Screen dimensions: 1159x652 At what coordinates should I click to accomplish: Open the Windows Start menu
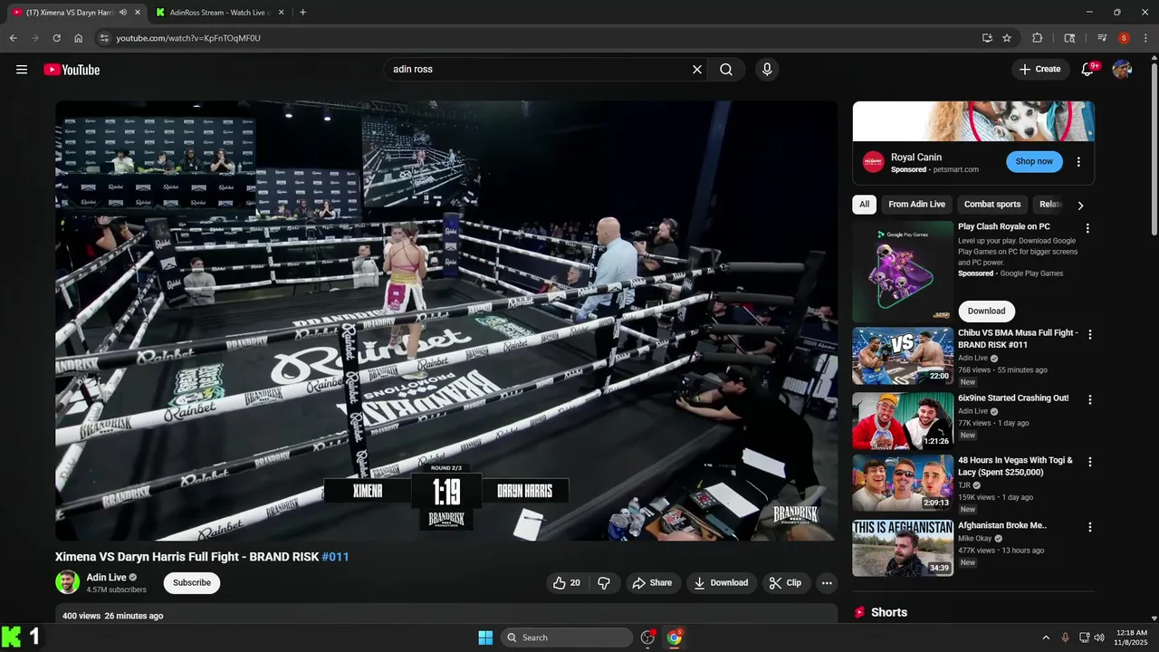(485, 638)
